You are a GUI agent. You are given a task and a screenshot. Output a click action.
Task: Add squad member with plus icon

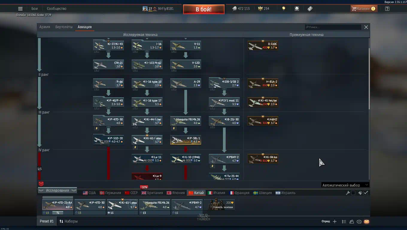[x=335, y=222]
